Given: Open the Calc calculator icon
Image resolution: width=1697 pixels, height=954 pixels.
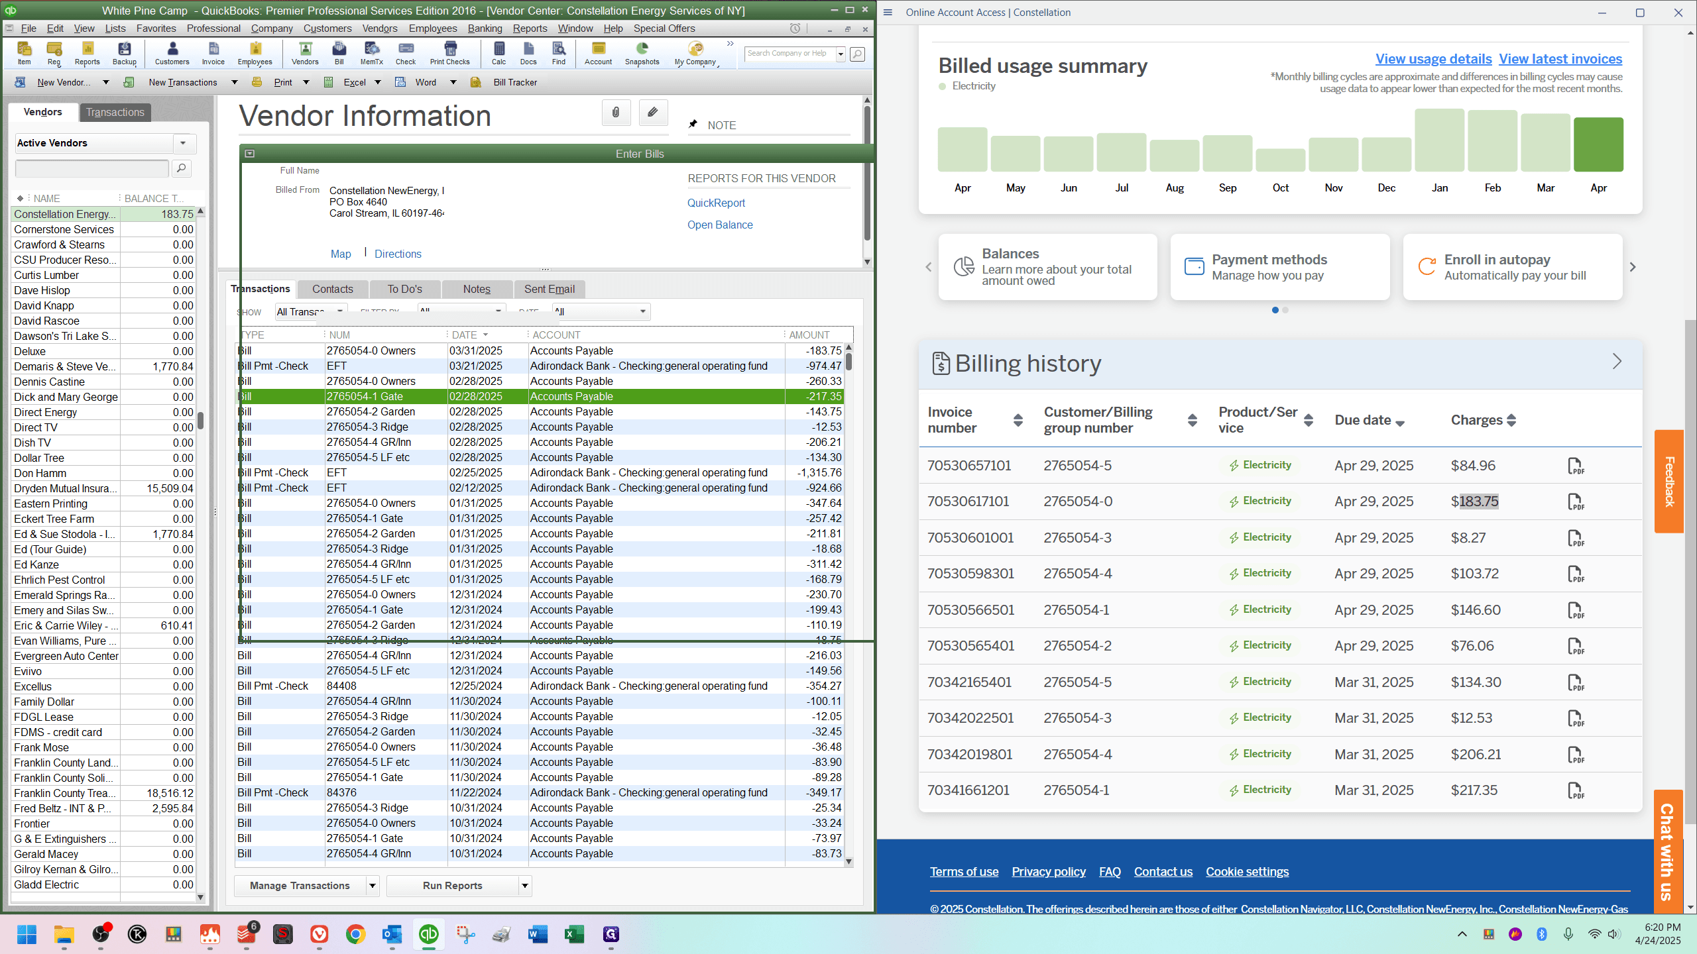Looking at the screenshot, I should coord(498,53).
